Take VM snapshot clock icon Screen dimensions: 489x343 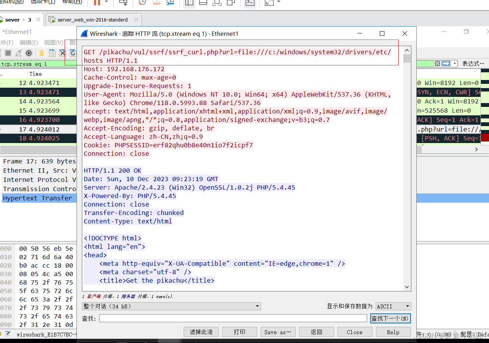click(x=142, y=2)
